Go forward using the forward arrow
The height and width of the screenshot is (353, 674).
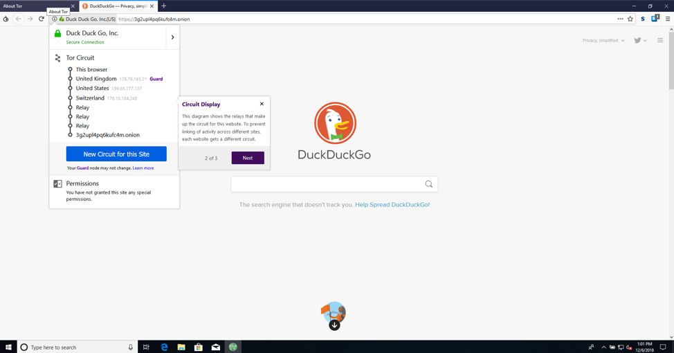coord(30,19)
